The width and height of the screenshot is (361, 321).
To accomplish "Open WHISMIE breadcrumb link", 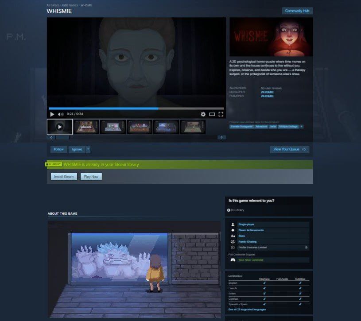I will pyautogui.click(x=86, y=5).
